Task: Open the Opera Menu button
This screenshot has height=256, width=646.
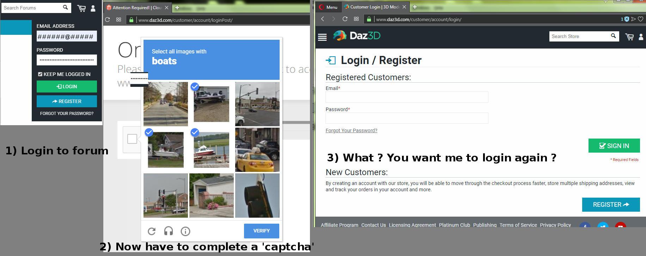Action: [x=328, y=7]
